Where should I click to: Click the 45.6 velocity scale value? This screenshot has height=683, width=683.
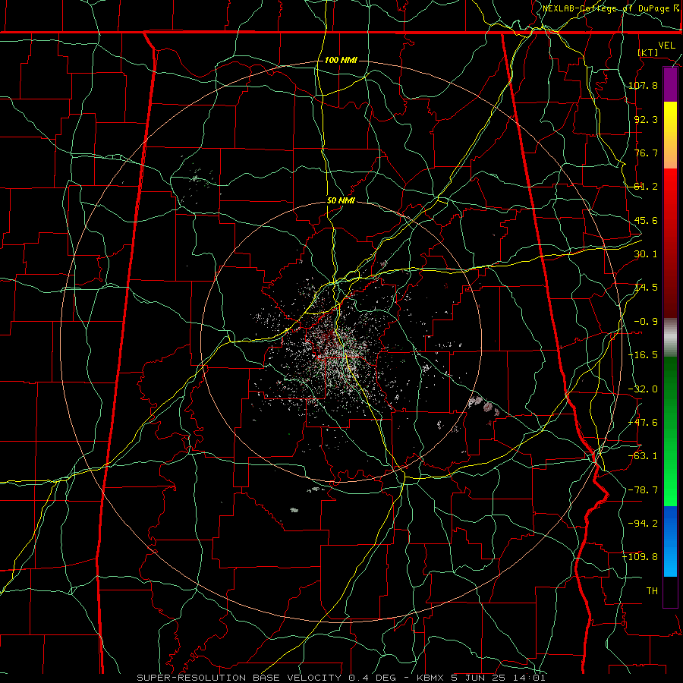pos(646,220)
